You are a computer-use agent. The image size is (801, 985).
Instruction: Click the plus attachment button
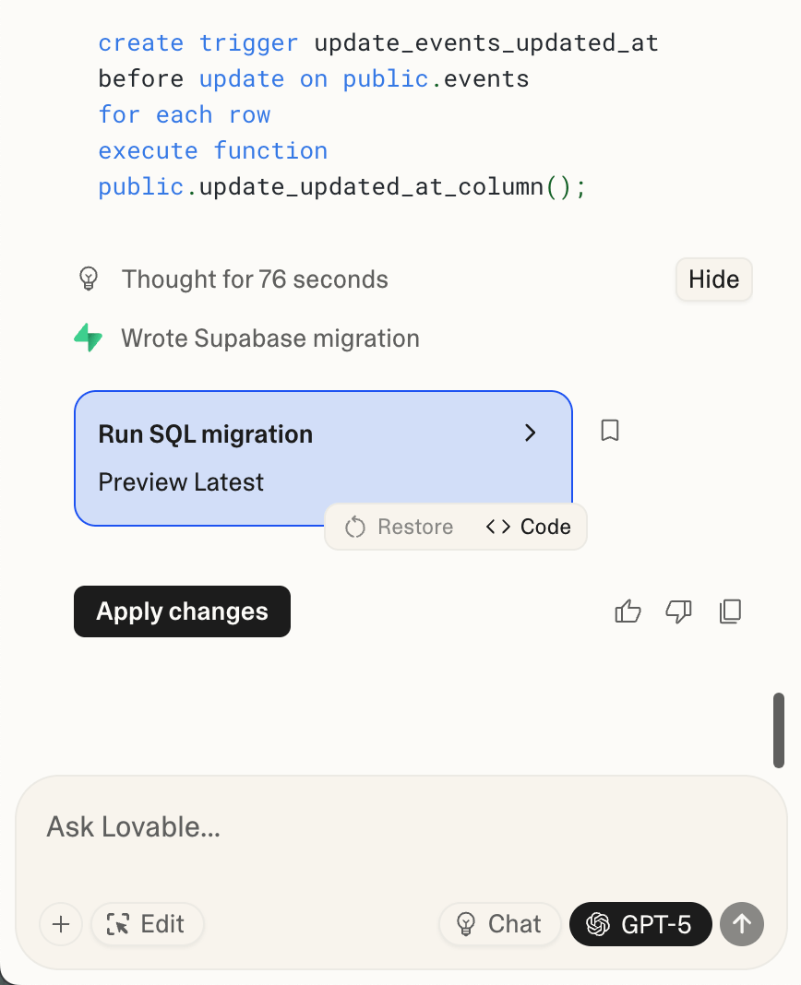[61, 924]
